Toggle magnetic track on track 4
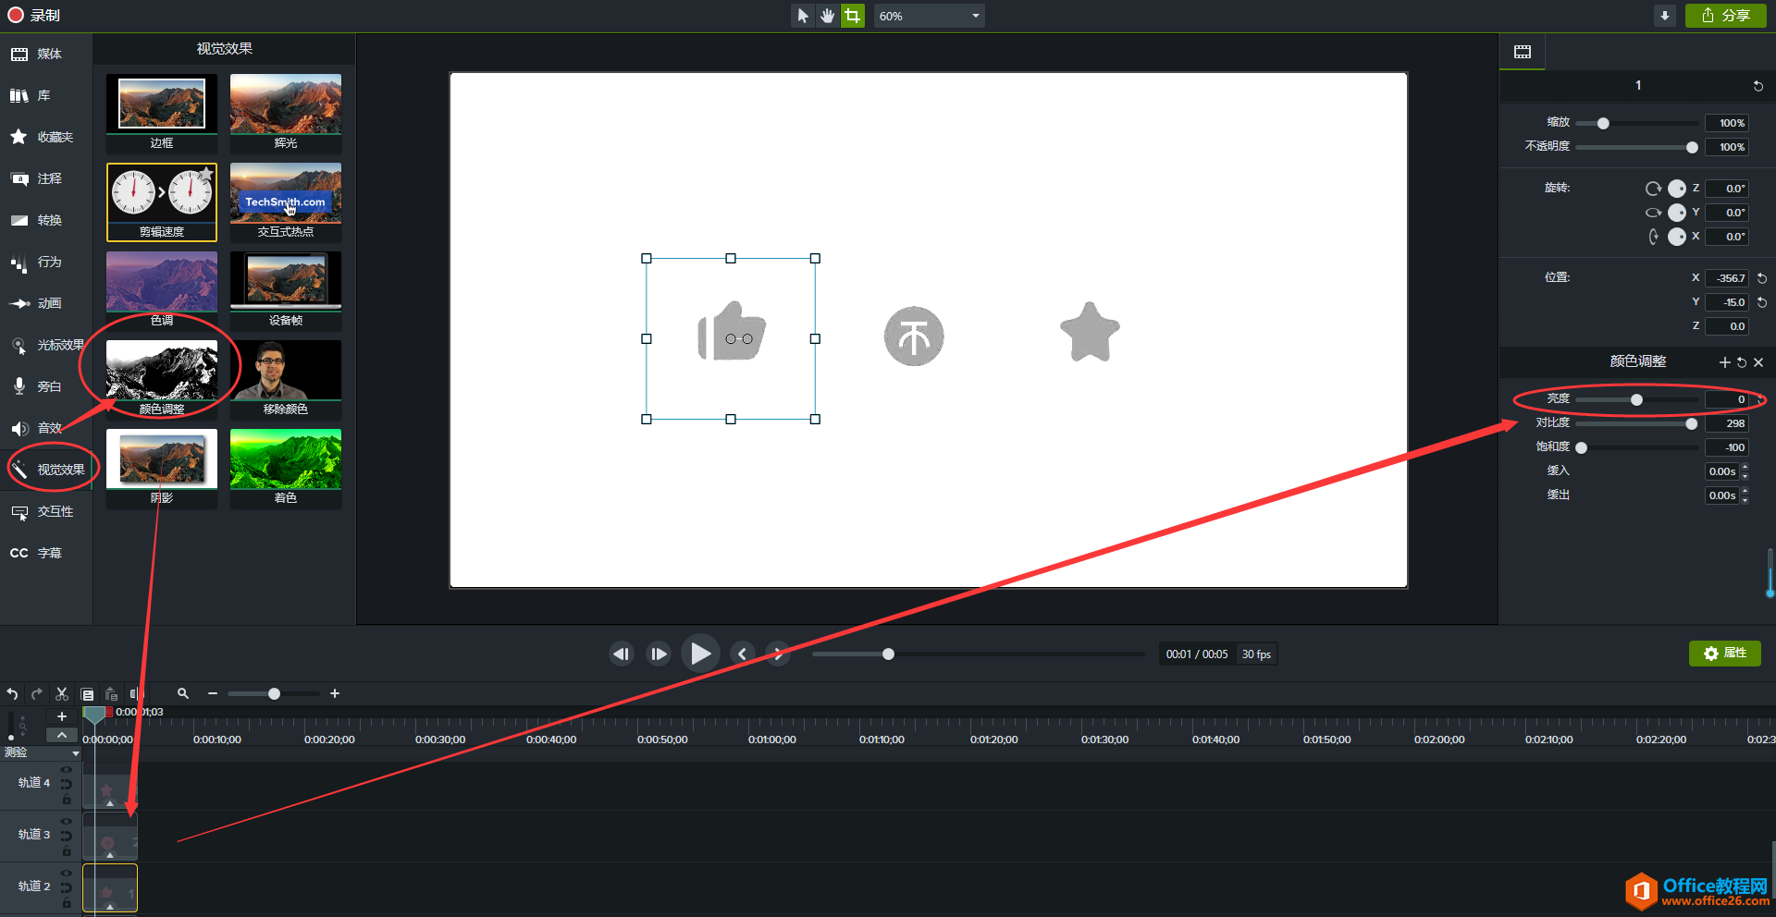This screenshot has width=1776, height=917. tap(66, 785)
